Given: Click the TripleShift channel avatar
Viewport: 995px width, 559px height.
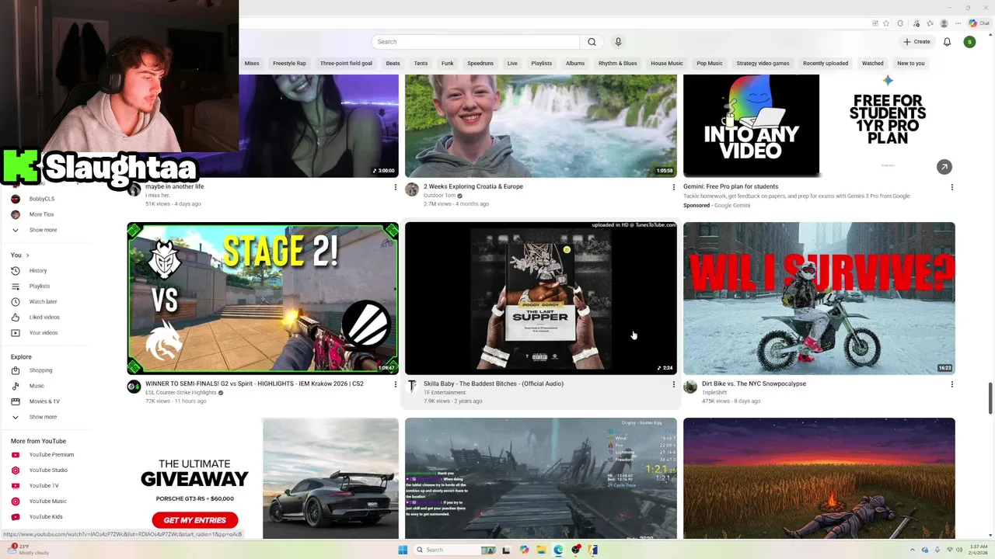Looking at the screenshot, I should click(690, 387).
